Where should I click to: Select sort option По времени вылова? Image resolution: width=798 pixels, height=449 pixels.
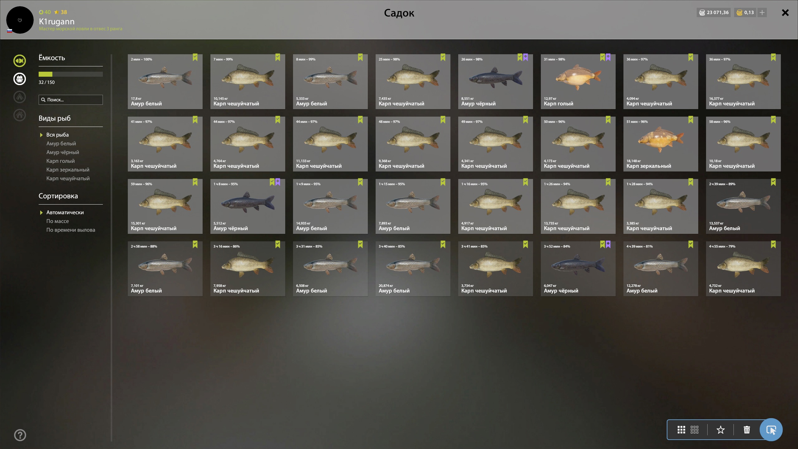pos(71,230)
